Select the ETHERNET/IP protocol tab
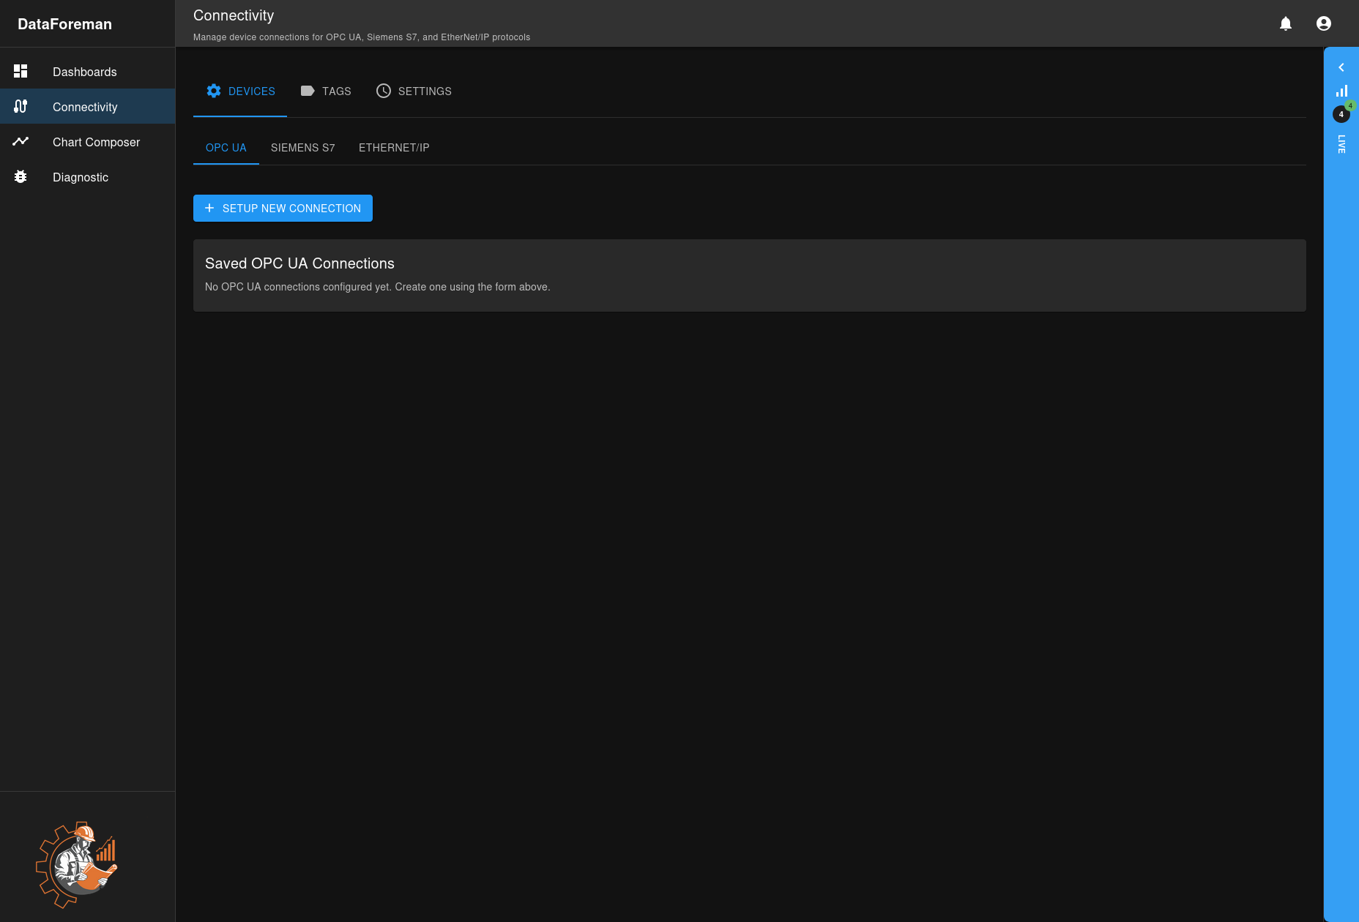The image size is (1359, 922). [393, 148]
